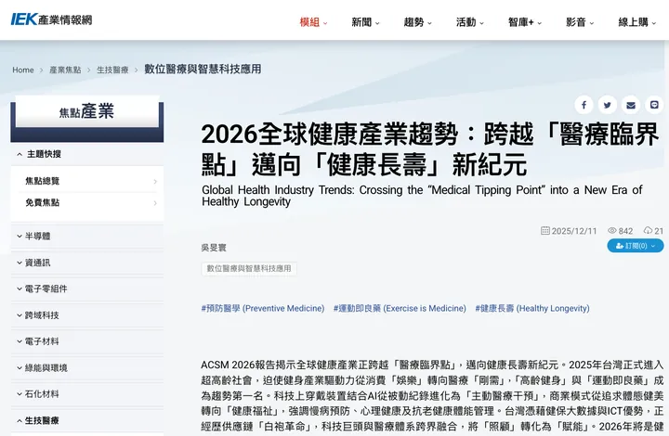Collapse 生技醫療 category
This screenshot has height=436, width=669.
(87, 420)
